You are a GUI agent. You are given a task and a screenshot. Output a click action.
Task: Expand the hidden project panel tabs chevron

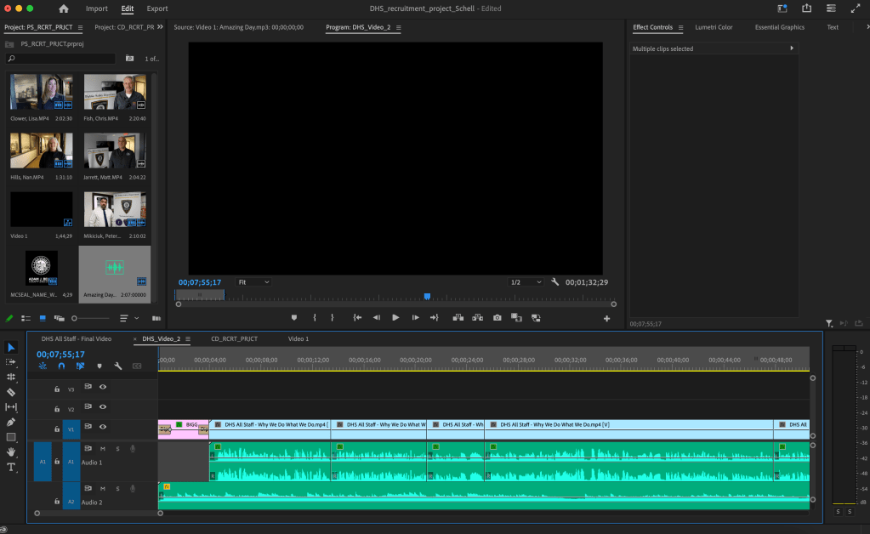(160, 27)
